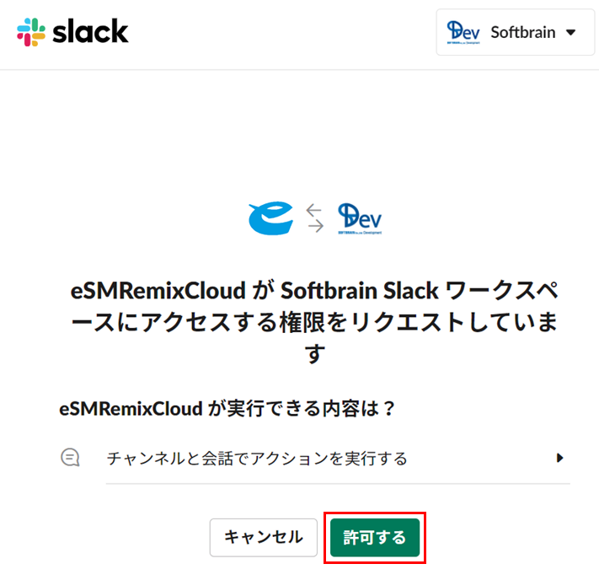Screen dimensions: 599x580
Task: Click the blue eSMRemixCloud app logo
Action: (270, 218)
